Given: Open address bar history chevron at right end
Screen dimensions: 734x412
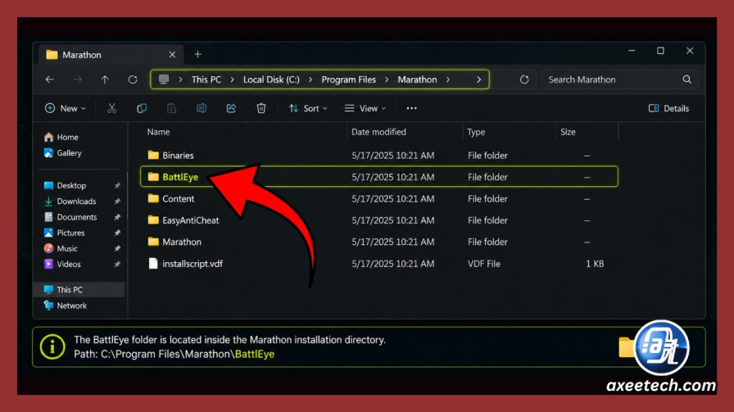Looking at the screenshot, I should [478, 79].
